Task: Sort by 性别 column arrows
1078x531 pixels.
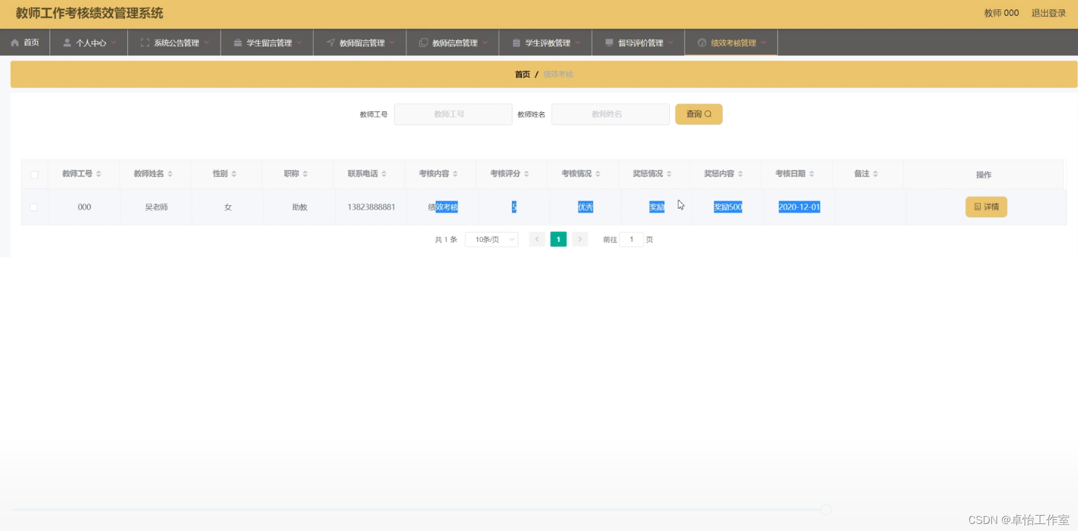Action: [234, 173]
